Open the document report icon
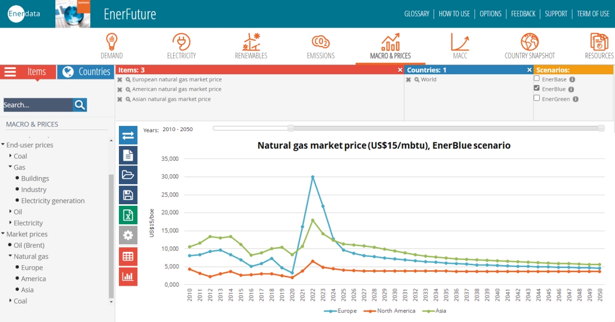 (x=128, y=155)
